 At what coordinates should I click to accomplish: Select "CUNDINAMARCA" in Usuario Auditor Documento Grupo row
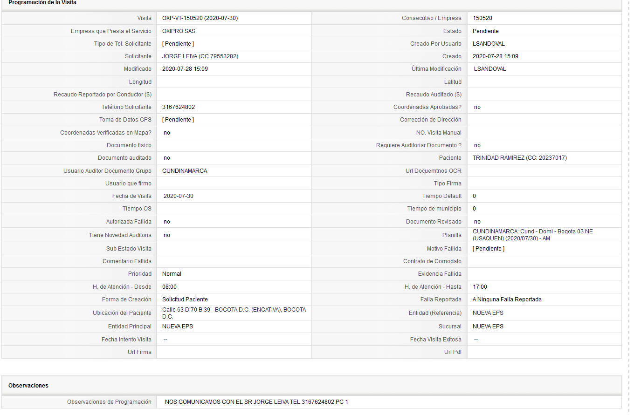tap(185, 171)
